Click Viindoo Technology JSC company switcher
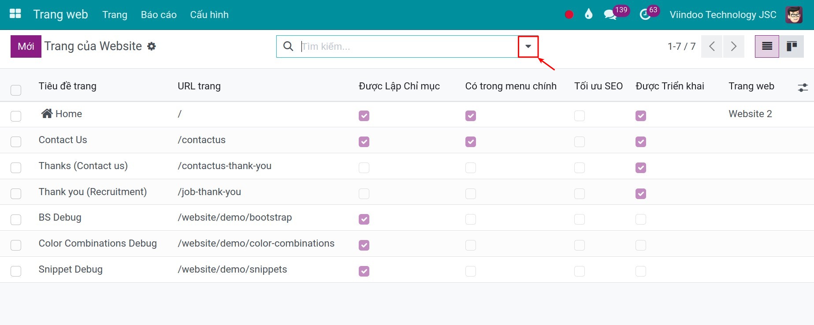814x325 pixels. click(x=723, y=15)
